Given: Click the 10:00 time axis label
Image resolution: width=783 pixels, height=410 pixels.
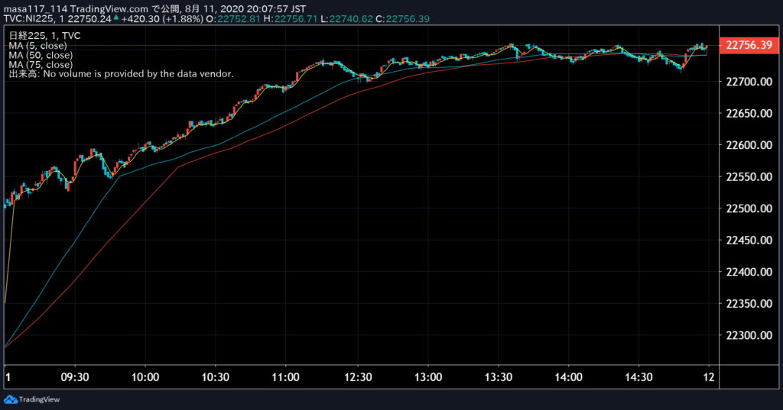Looking at the screenshot, I should pyautogui.click(x=145, y=377).
